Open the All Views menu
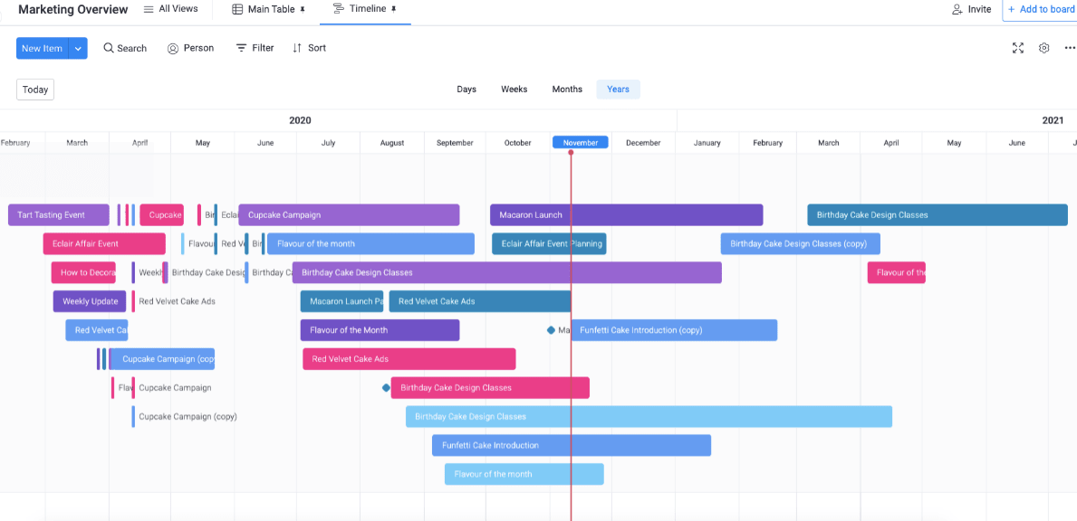This screenshot has width=1077, height=521. click(171, 9)
